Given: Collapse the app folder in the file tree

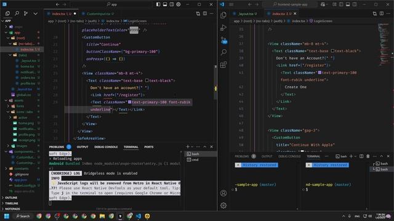Looking at the screenshot, I should point(6,33).
